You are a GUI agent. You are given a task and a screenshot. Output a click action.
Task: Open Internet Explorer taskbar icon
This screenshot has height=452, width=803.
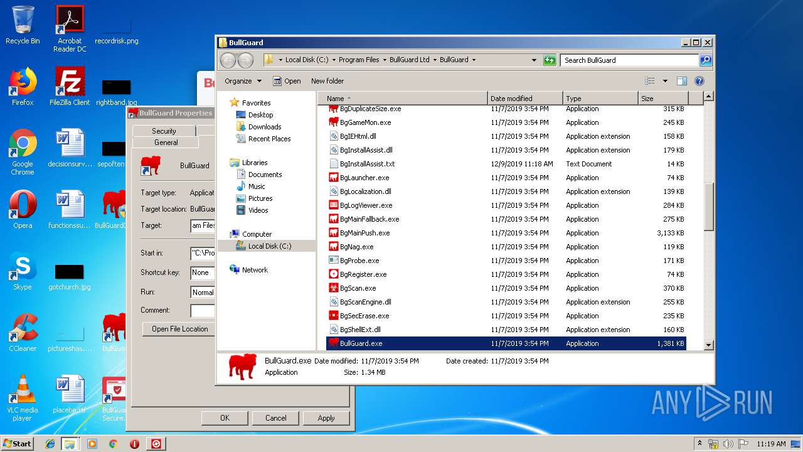[x=50, y=444]
